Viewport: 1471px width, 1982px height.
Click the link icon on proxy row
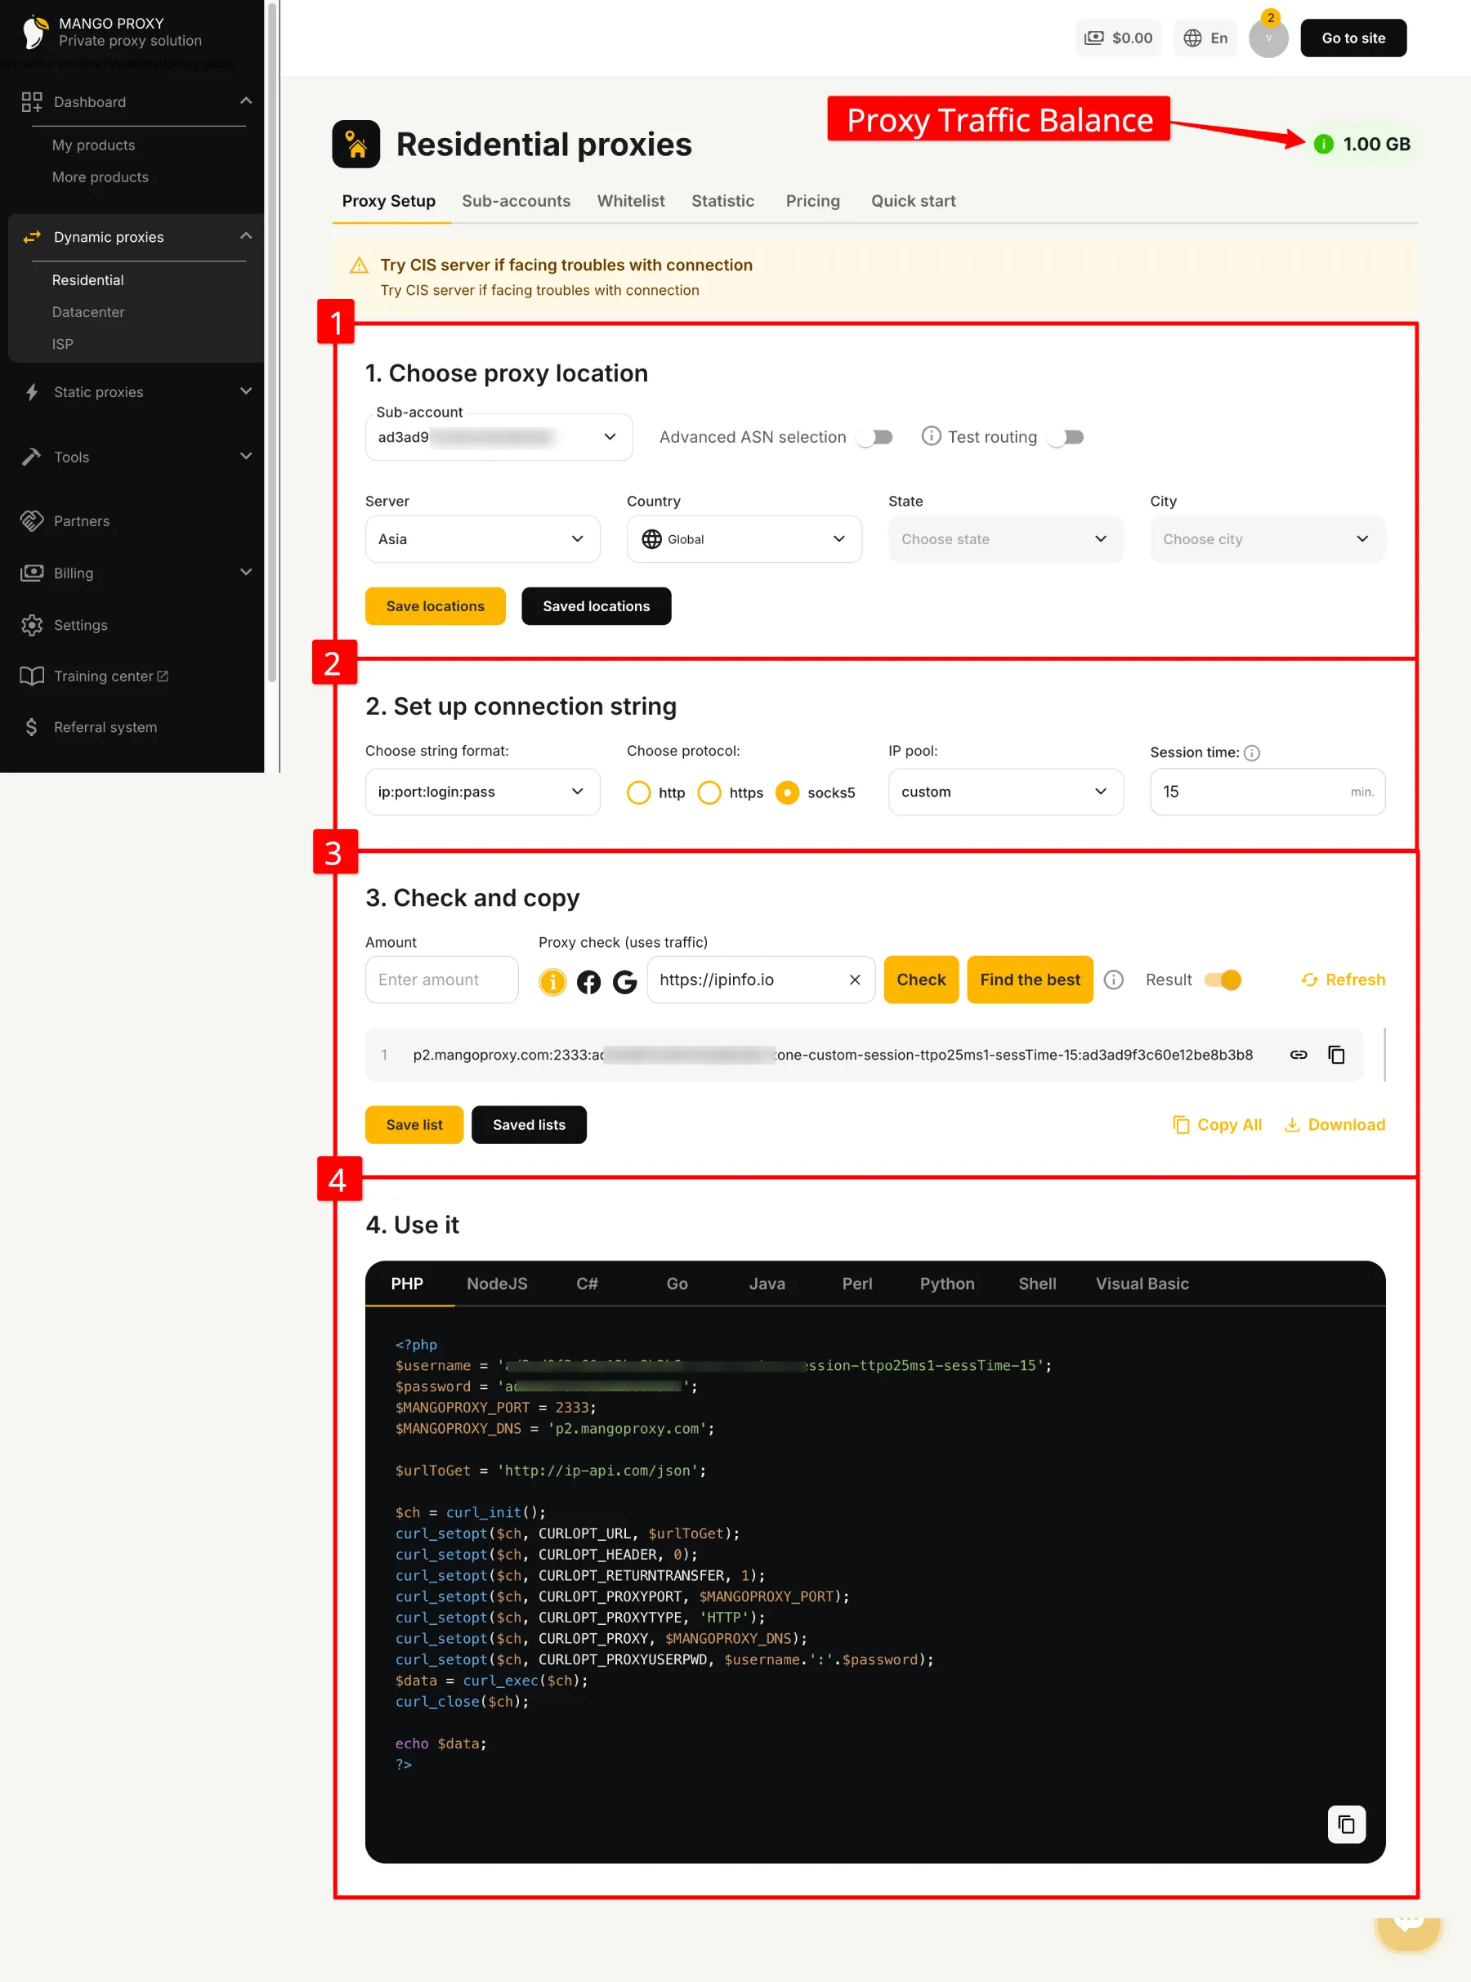(1299, 1055)
